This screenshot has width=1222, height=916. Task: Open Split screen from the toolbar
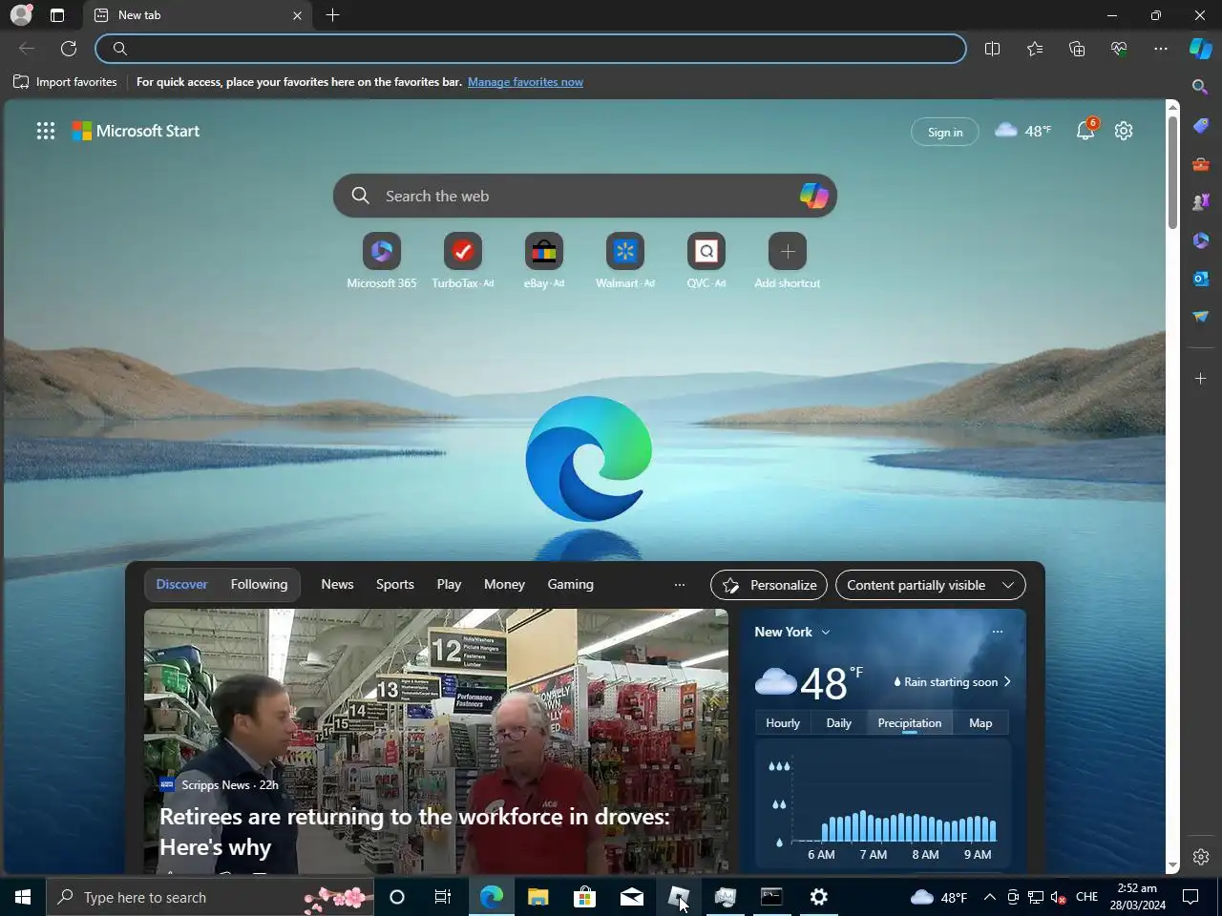[x=992, y=49]
